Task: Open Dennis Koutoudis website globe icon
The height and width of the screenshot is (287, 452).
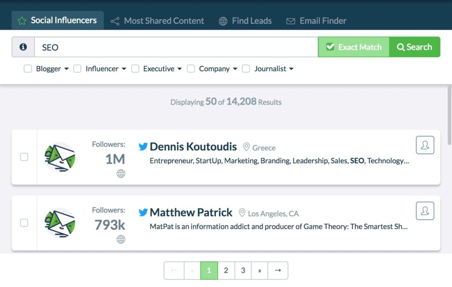Action: click(x=121, y=174)
